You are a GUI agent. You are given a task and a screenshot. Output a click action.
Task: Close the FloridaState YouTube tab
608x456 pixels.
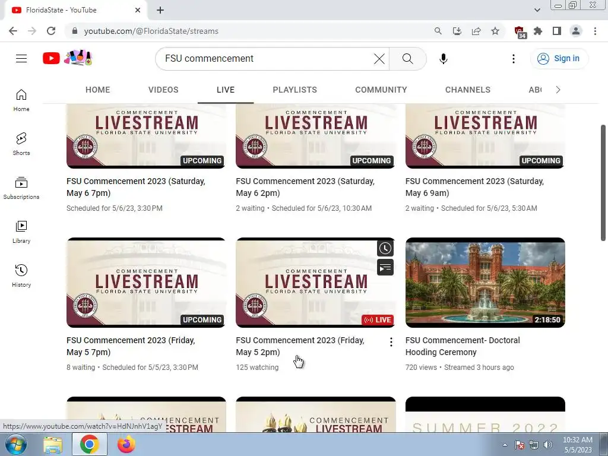click(138, 10)
